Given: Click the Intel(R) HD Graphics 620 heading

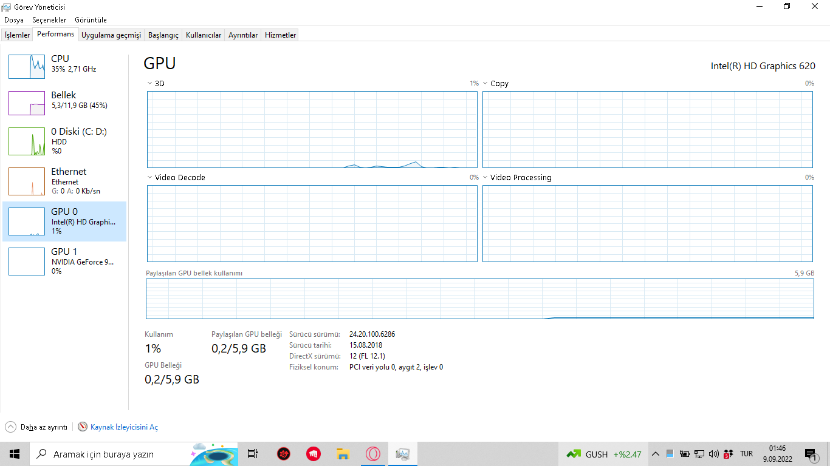Looking at the screenshot, I should 763,66.
